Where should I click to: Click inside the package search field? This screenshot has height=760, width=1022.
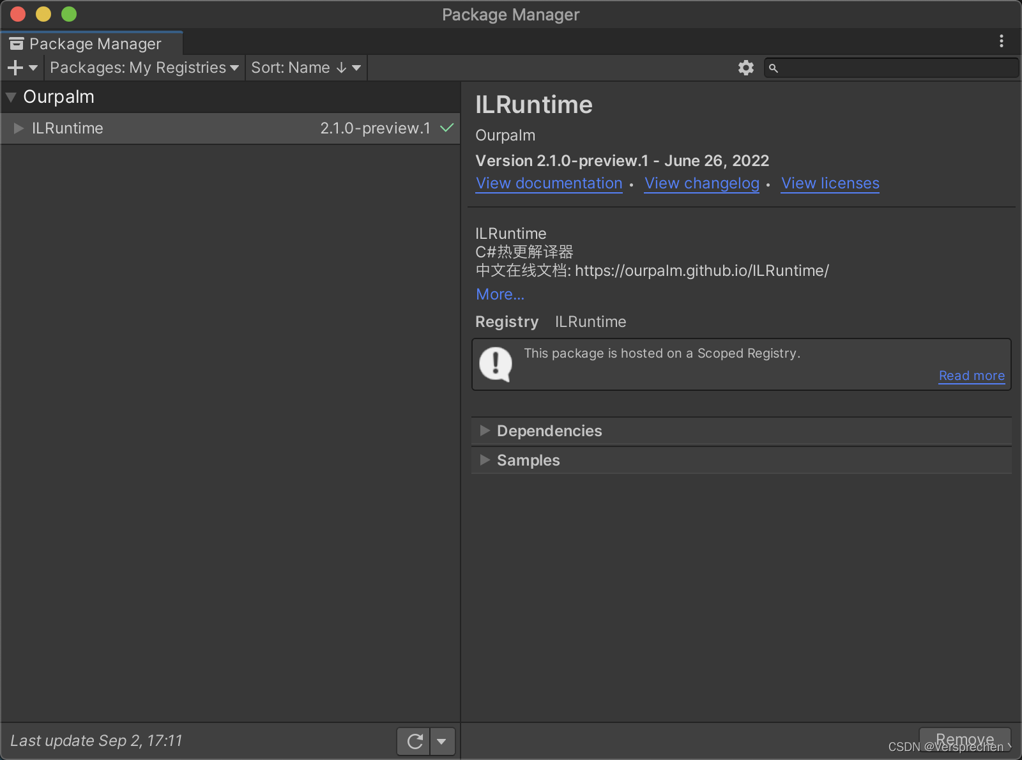click(x=888, y=68)
